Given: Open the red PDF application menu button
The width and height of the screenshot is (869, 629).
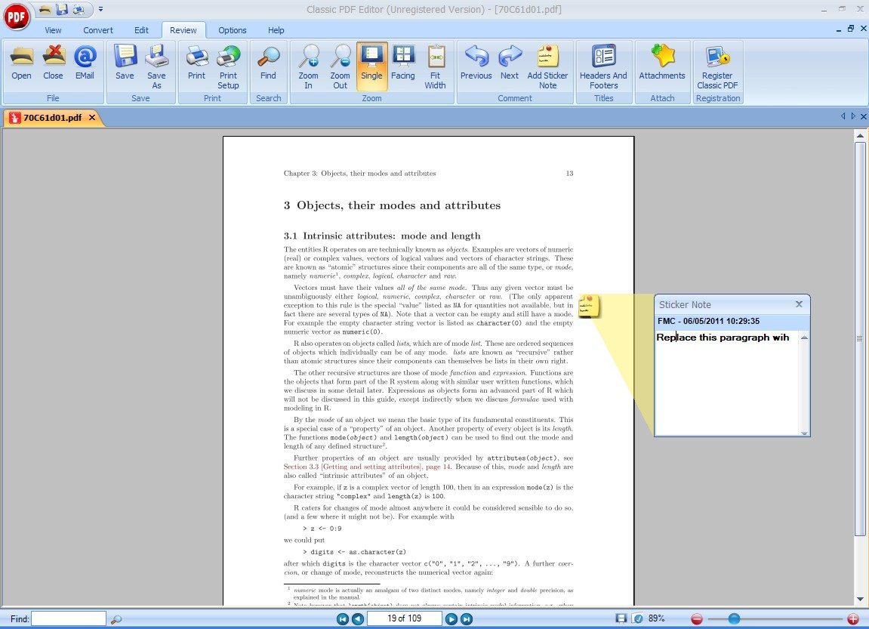Looking at the screenshot, I should pyautogui.click(x=17, y=17).
